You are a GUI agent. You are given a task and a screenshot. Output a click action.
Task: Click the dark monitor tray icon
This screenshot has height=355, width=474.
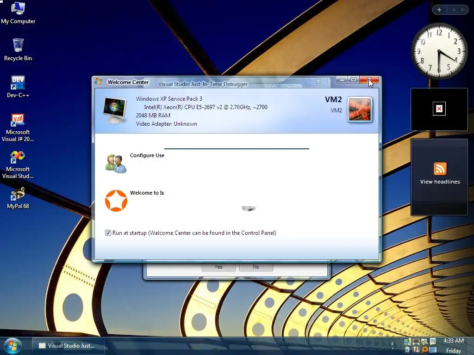point(416,342)
